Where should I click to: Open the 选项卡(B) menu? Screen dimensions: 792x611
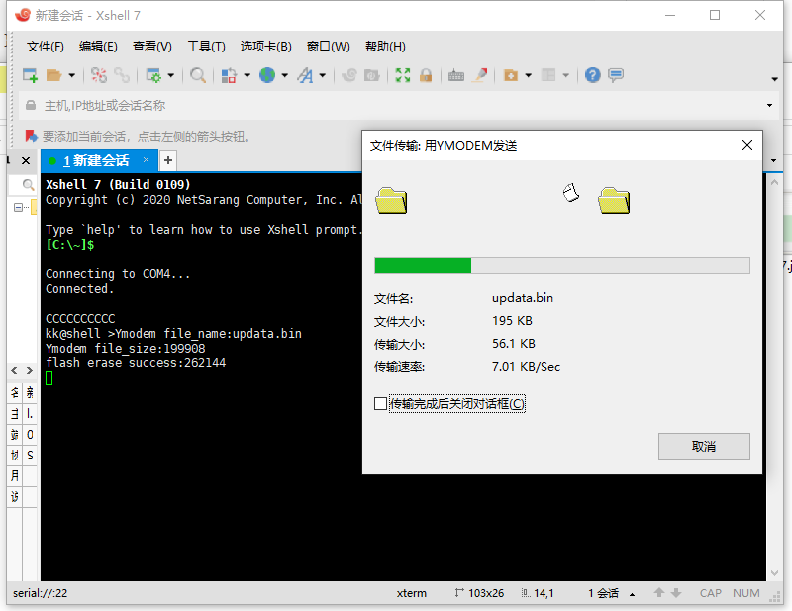pos(265,47)
